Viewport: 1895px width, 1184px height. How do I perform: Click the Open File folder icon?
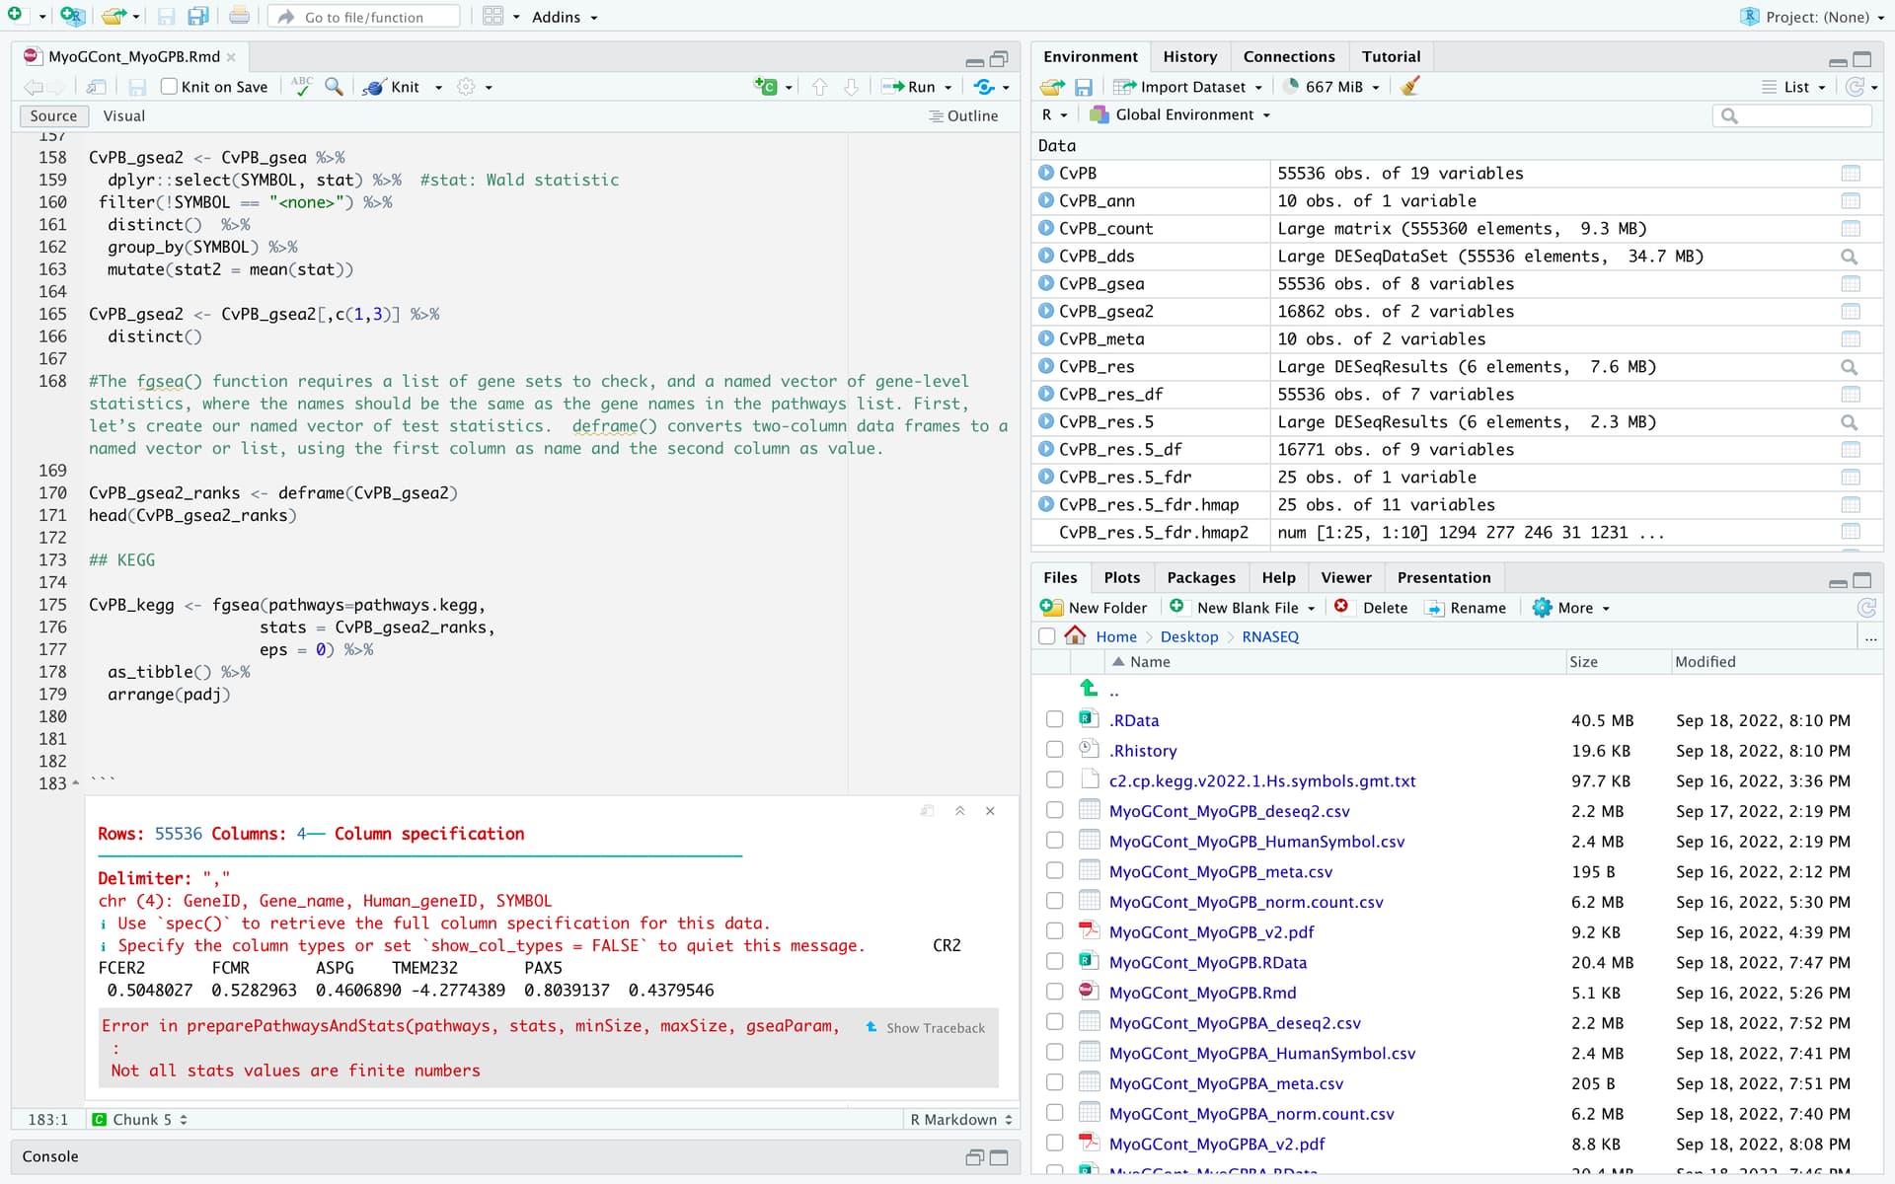point(114,16)
